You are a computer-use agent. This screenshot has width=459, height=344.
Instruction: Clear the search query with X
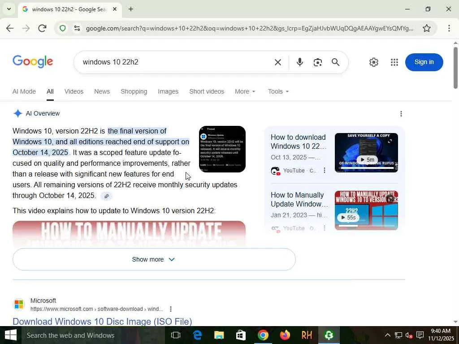pyautogui.click(x=278, y=62)
